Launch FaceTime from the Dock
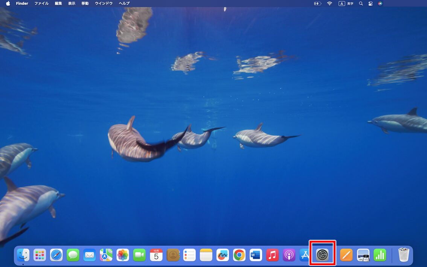The image size is (427, 267). coord(139,255)
